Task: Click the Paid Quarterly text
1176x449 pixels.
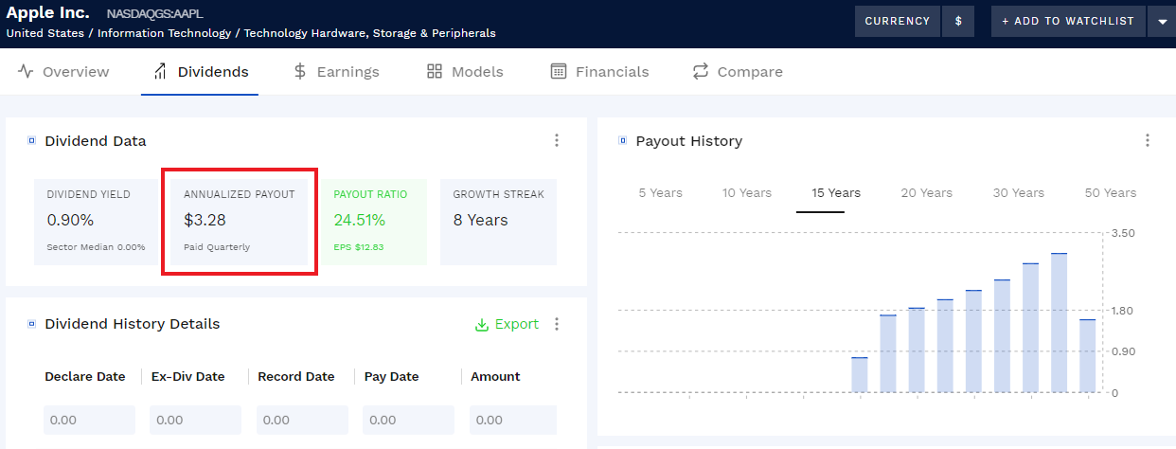Action: pyautogui.click(x=217, y=247)
